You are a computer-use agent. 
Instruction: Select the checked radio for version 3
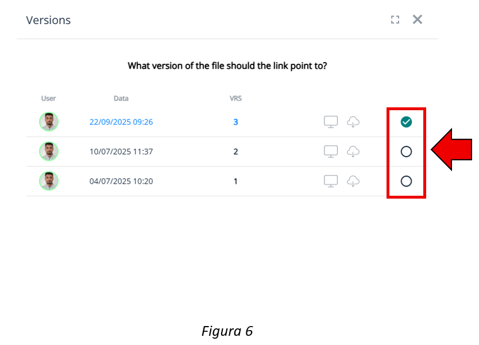[x=406, y=122]
